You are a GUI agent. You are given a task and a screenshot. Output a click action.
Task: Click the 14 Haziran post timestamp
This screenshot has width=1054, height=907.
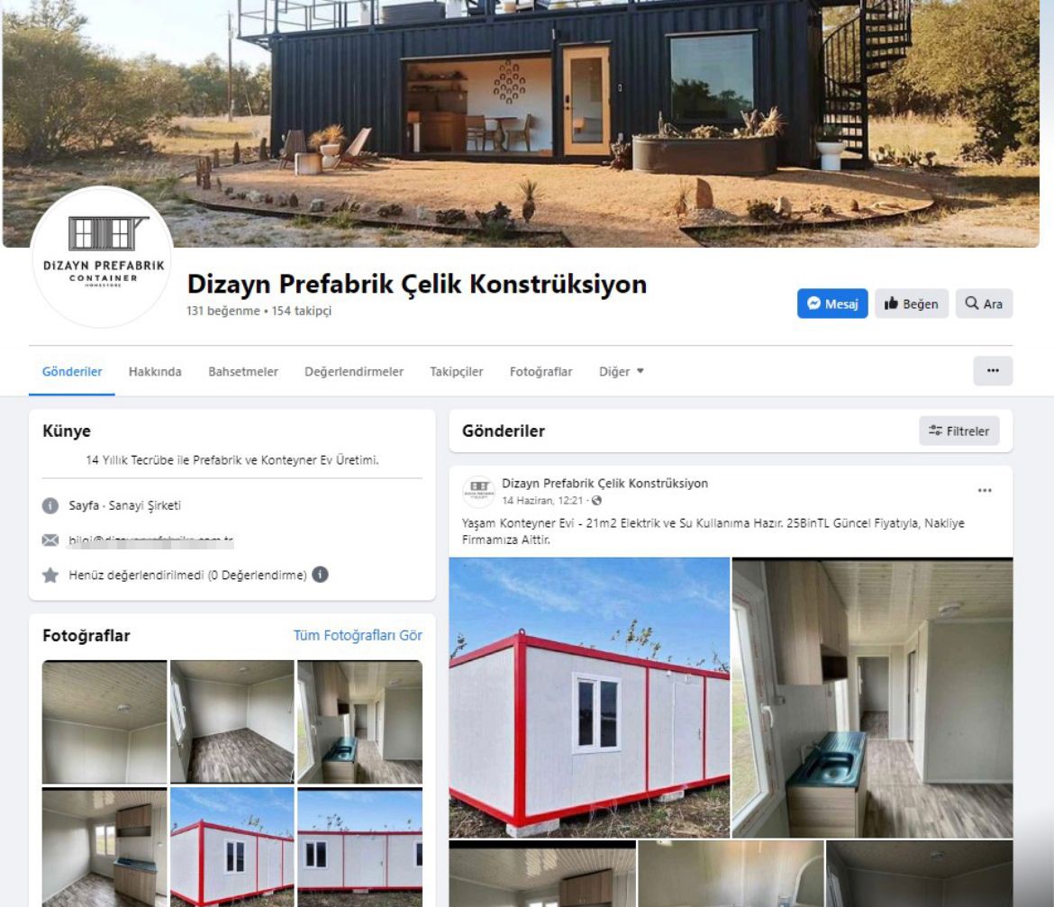(x=542, y=501)
